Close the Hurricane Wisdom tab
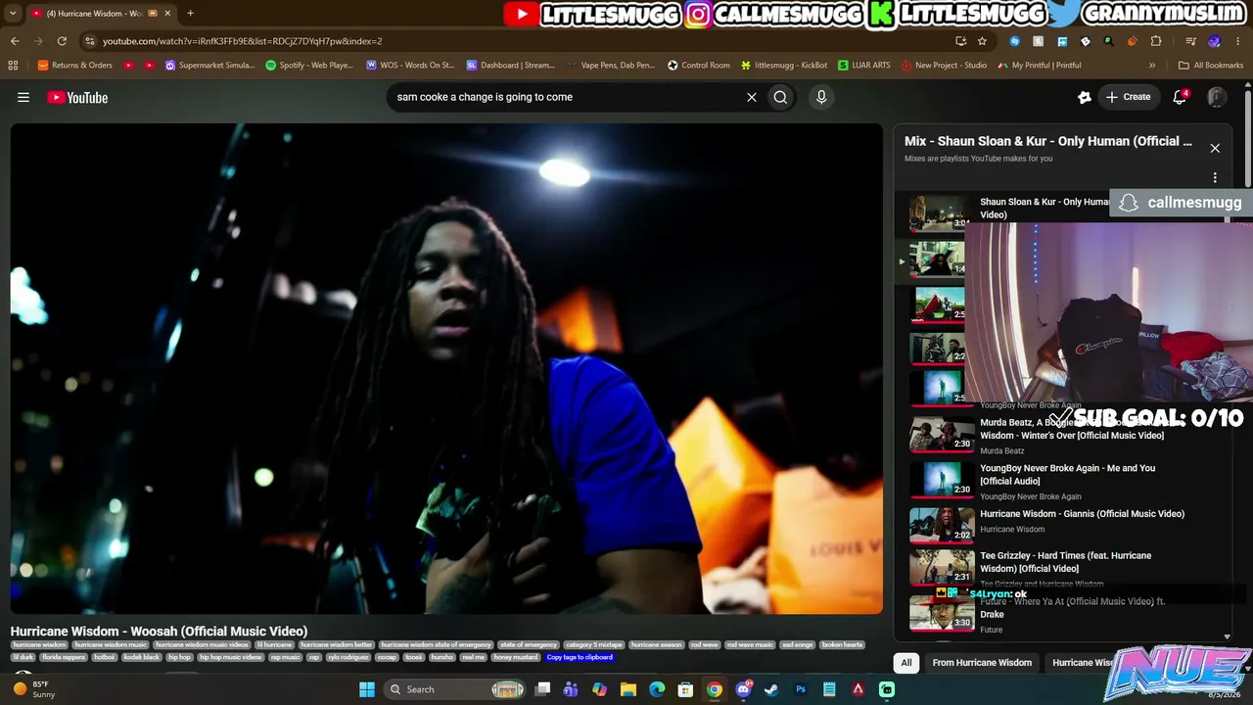This screenshot has width=1253, height=705. click(168, 13)
